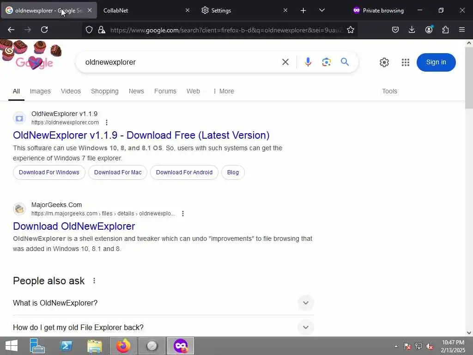Screen dimensions: 473x355
Task: Click the page vertical scrollbar thumb
Action: 469,78
